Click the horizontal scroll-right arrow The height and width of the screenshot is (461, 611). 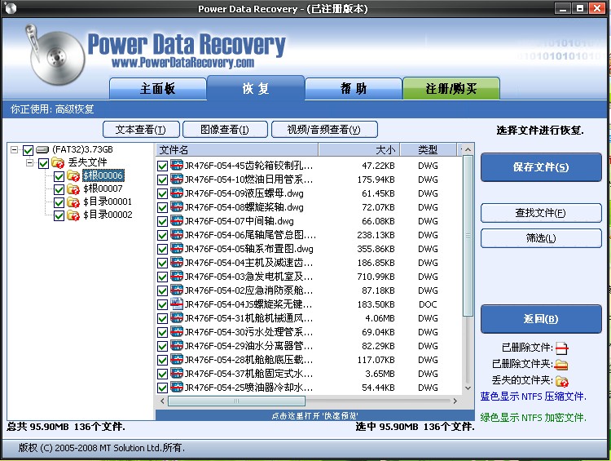pyautogui.click(x=455, y=401)
